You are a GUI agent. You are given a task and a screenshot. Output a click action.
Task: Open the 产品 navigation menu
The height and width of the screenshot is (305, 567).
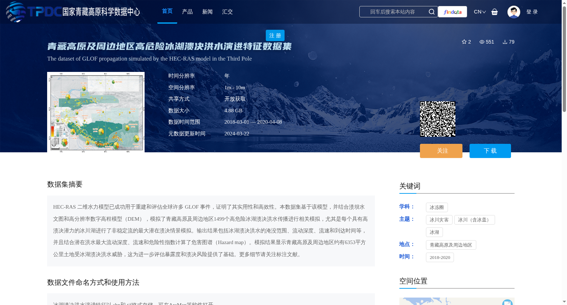[187, 12]
